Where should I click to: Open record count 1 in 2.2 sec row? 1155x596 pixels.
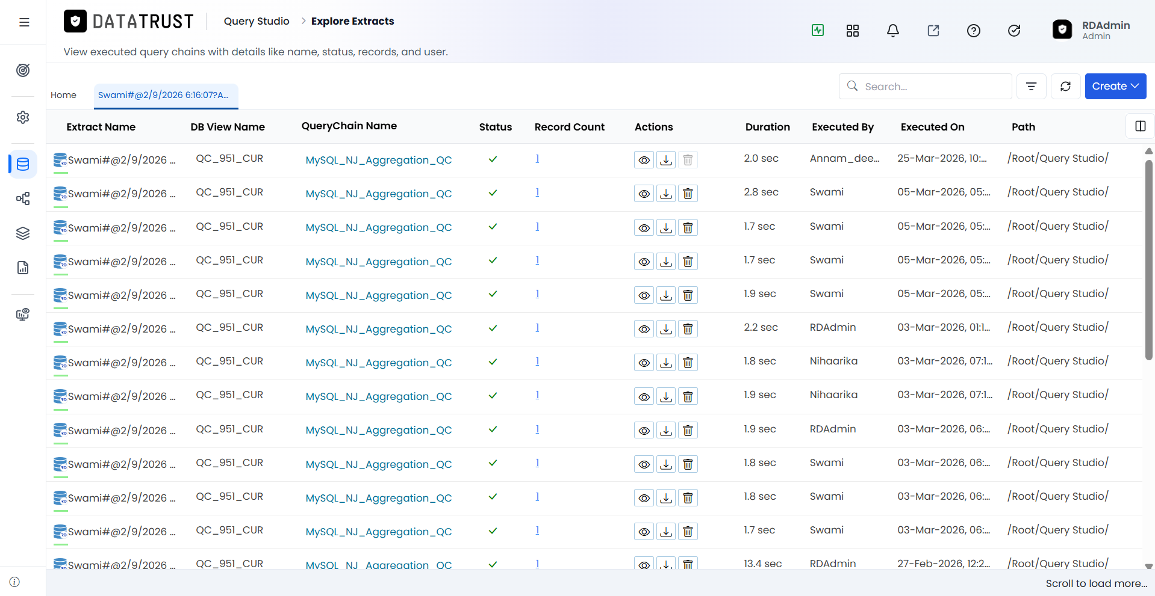(x=537, y=327)
